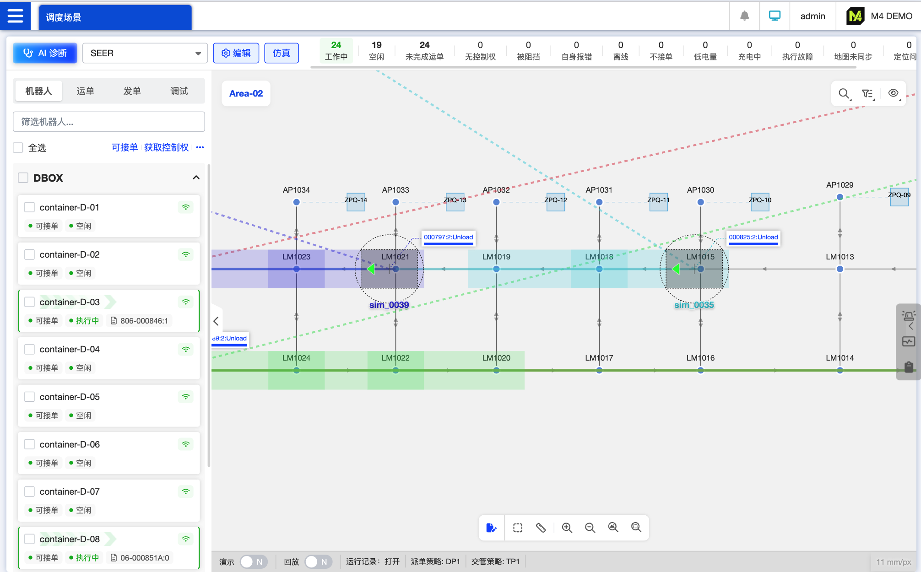Click the alarm light sidebar icon
This screenshot has width=921, height=572.
[x=908, y=316]
